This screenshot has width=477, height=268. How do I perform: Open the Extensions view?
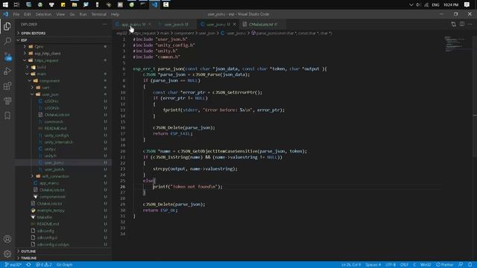point(7,86)
